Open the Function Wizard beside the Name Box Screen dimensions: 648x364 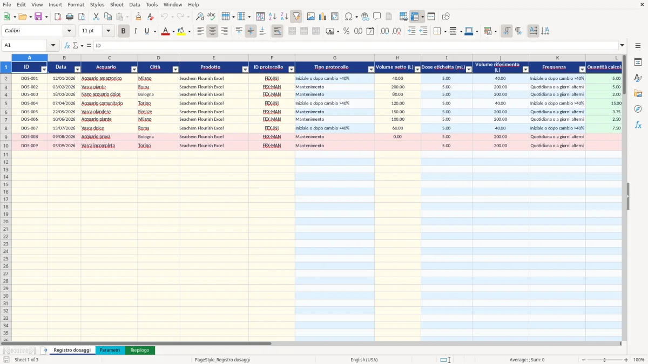tap(67, 46)
